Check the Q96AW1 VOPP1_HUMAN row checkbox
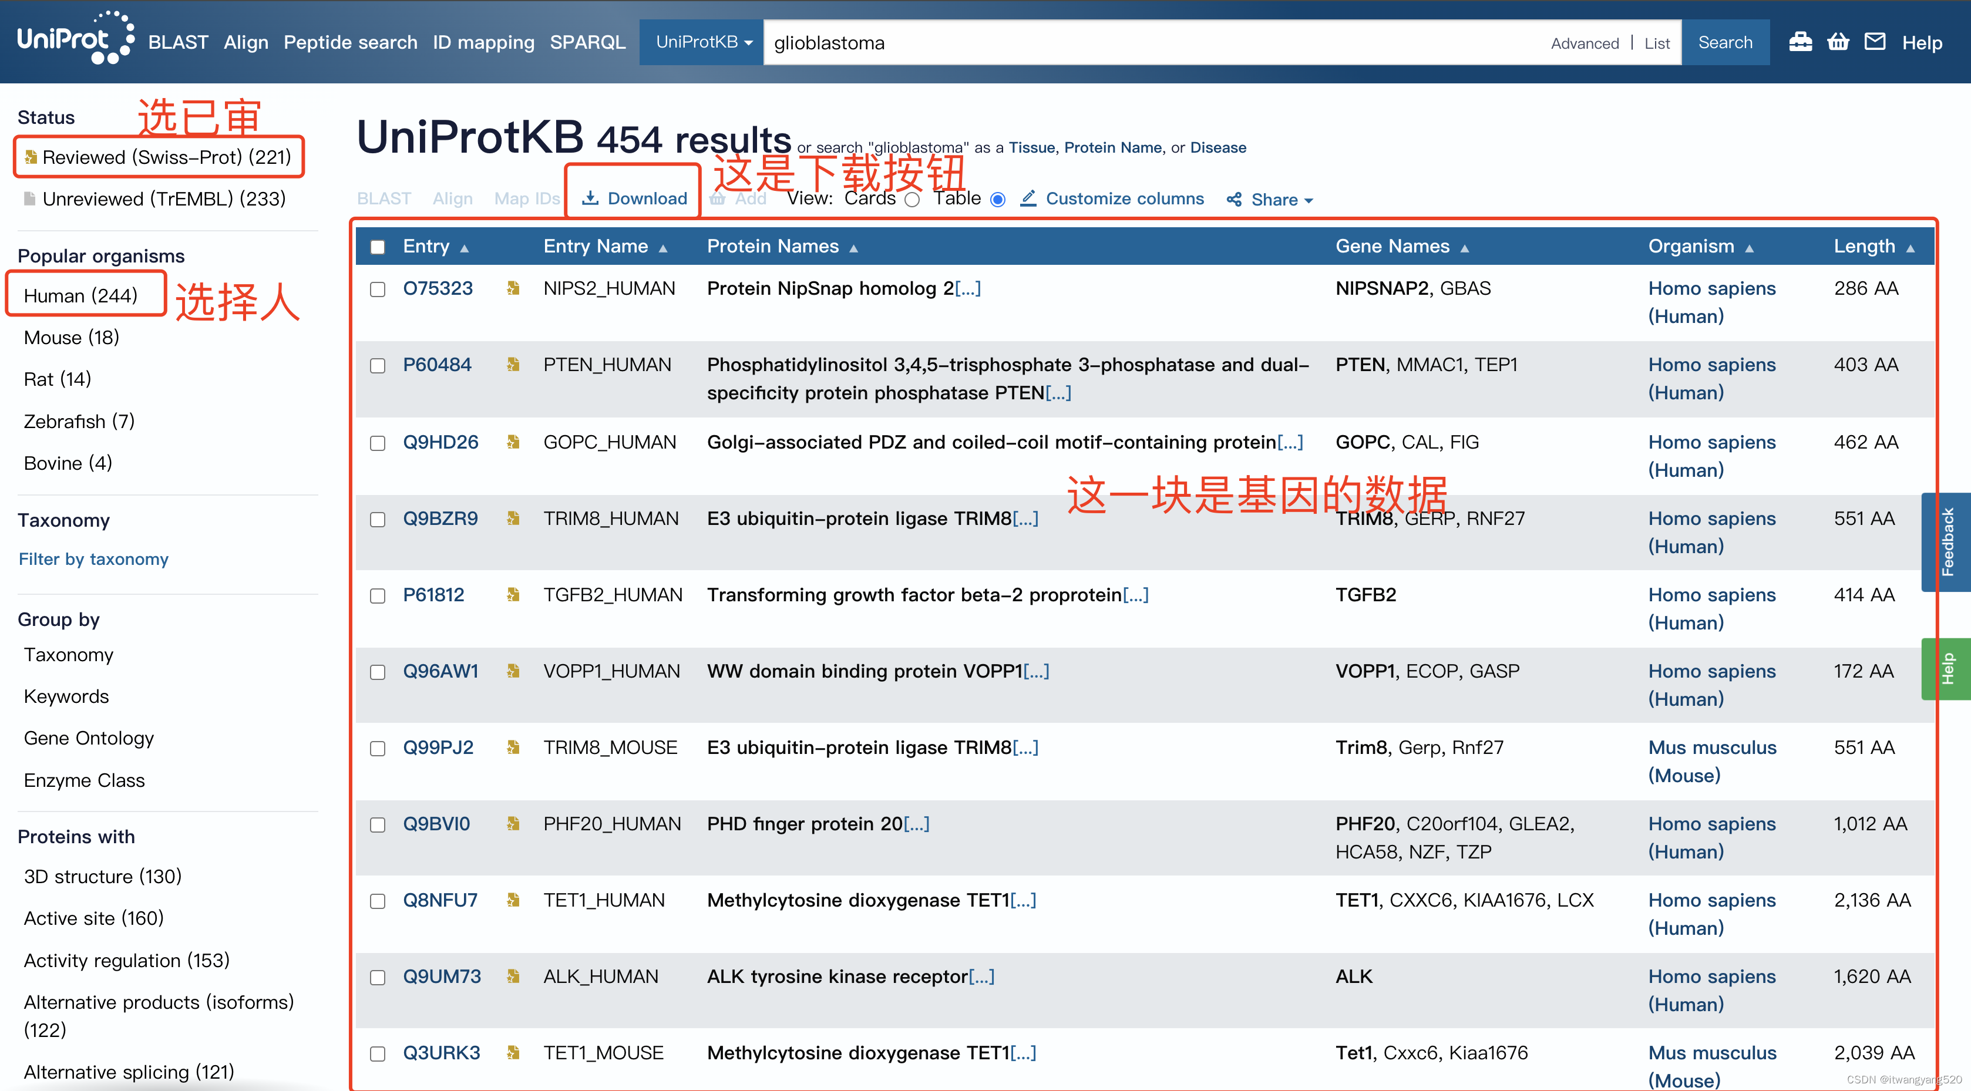Viewport: 1971px width, 1091px height. tap(377, 672)
